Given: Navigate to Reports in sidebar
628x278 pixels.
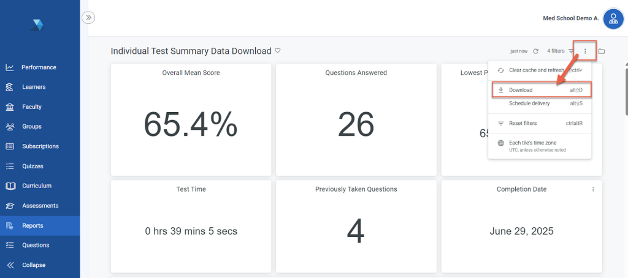Looking at the screenshot, I should [33, 225].
